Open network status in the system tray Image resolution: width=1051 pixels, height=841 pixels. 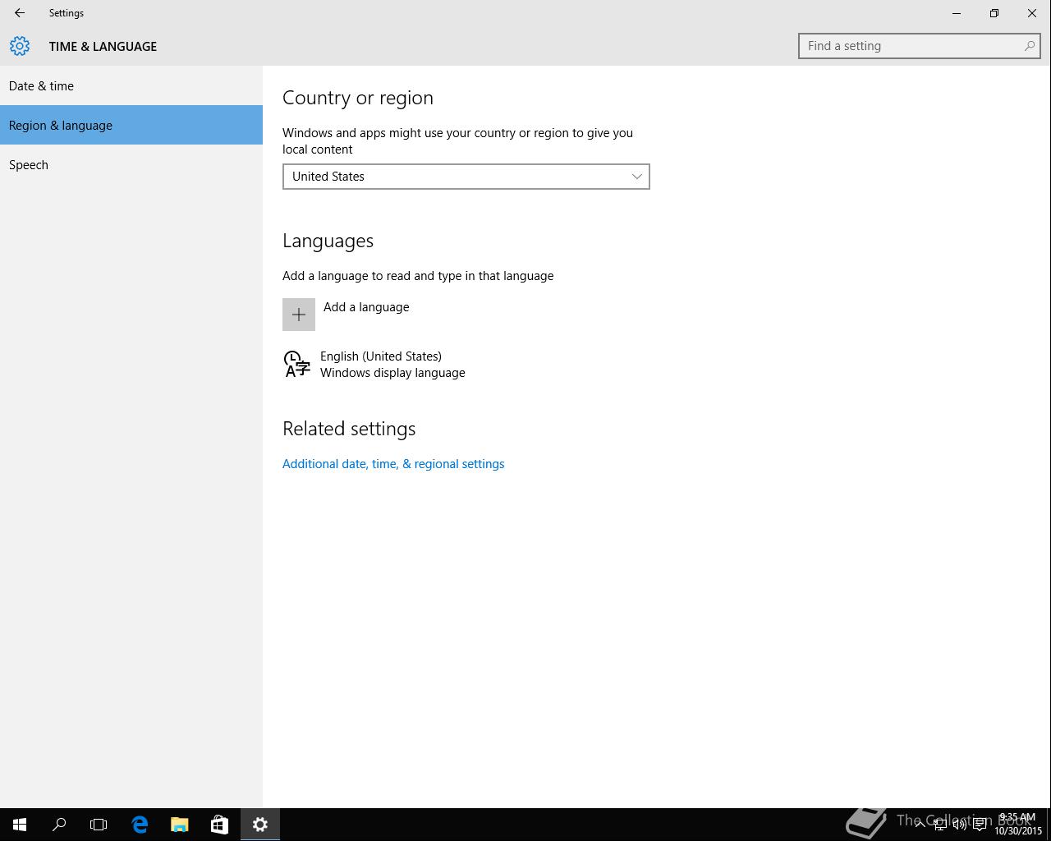[x=940, y=825]
